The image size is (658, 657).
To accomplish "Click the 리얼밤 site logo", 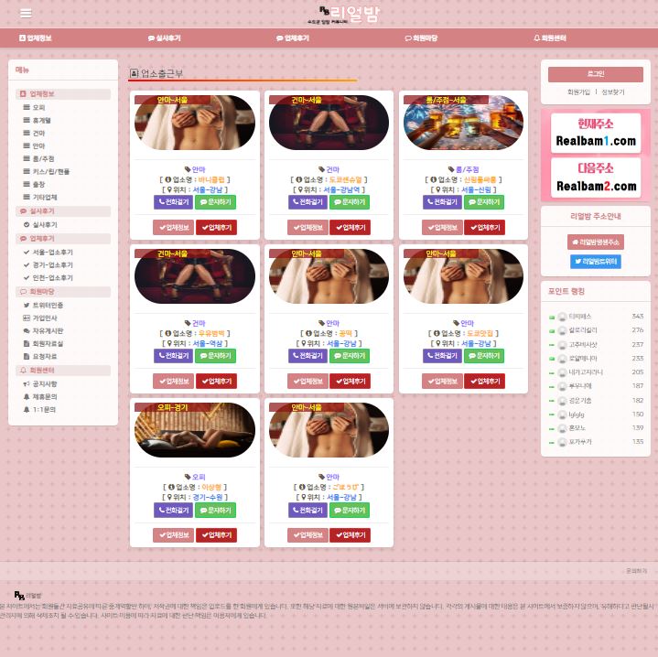I will click(343, 15).
